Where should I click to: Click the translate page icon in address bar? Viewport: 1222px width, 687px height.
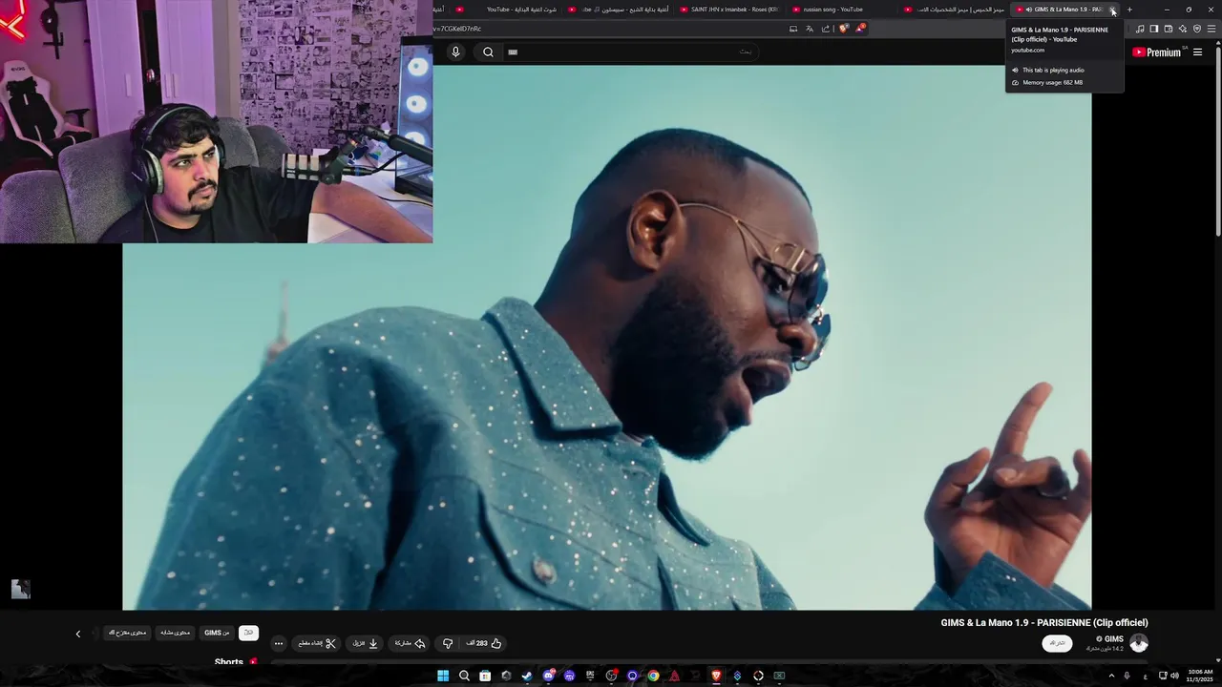(x=810, y=29)
